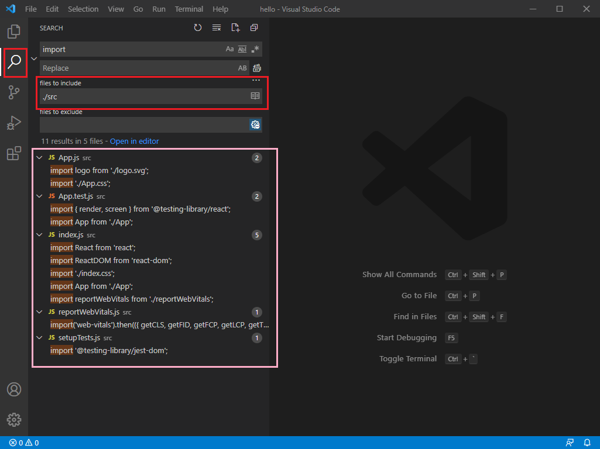The image size is (600, 449).
Task: Click Open in editor link
Action: (134, 141)
